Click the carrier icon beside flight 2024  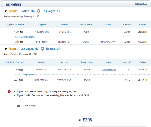[21, 80]
